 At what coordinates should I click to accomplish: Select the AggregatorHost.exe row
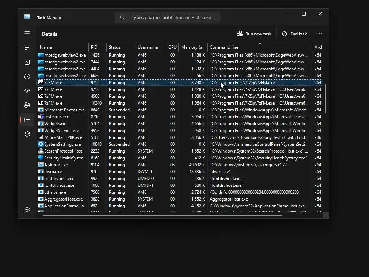point(179,199)
